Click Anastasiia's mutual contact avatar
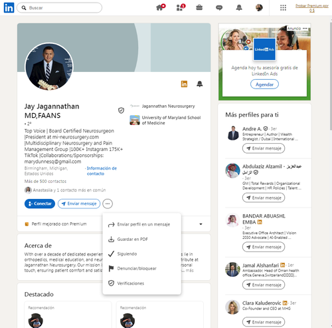Screen dimensions: 332x328 (x=28, y=190)
